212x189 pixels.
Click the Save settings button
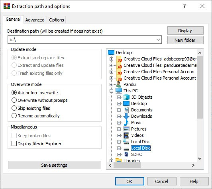point(55,165)
